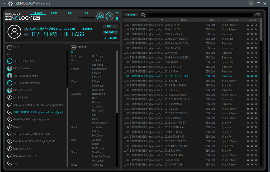Sort by NAME column header
270x172 pixels.
pos(184,20)
